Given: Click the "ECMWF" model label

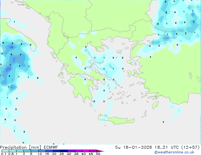Looking at the screenshot, I should (51, 147).
